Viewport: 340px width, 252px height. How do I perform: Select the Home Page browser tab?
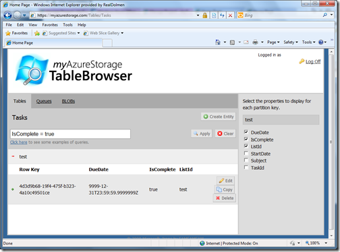(x=53, y=42)
